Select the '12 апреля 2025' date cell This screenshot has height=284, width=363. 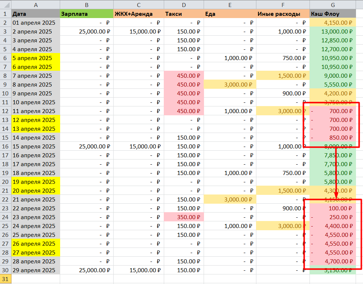(36, 120)
